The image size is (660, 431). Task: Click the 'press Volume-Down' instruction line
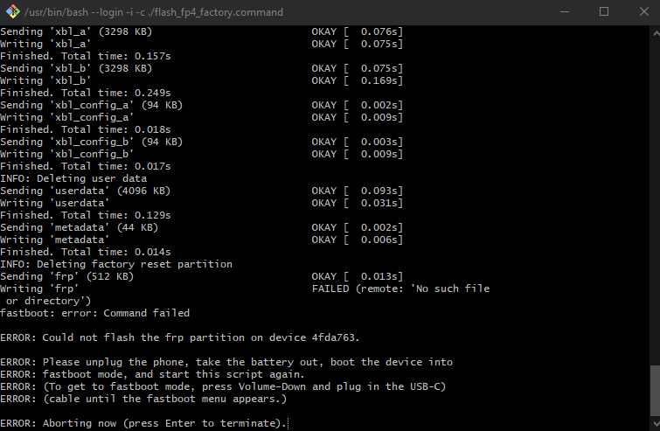(x=223, y=386)
